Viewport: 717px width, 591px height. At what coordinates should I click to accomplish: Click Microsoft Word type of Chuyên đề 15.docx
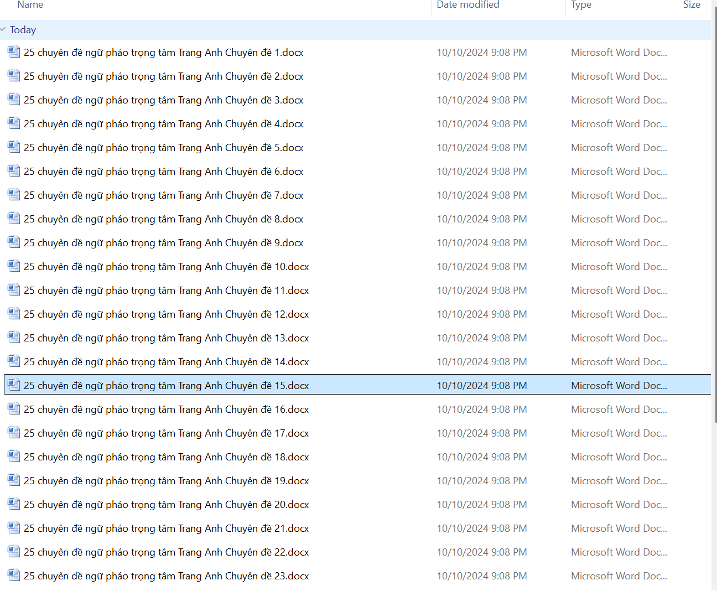[619, 386]
